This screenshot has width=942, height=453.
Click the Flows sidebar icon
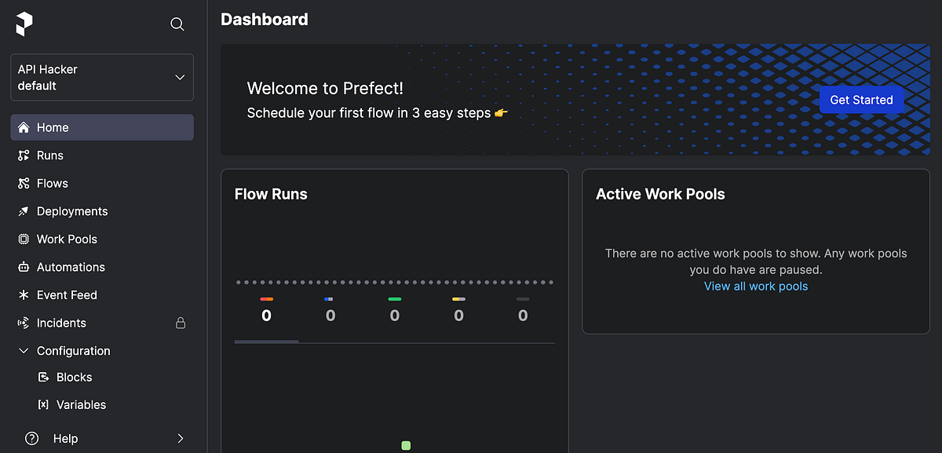pos(23,183)
